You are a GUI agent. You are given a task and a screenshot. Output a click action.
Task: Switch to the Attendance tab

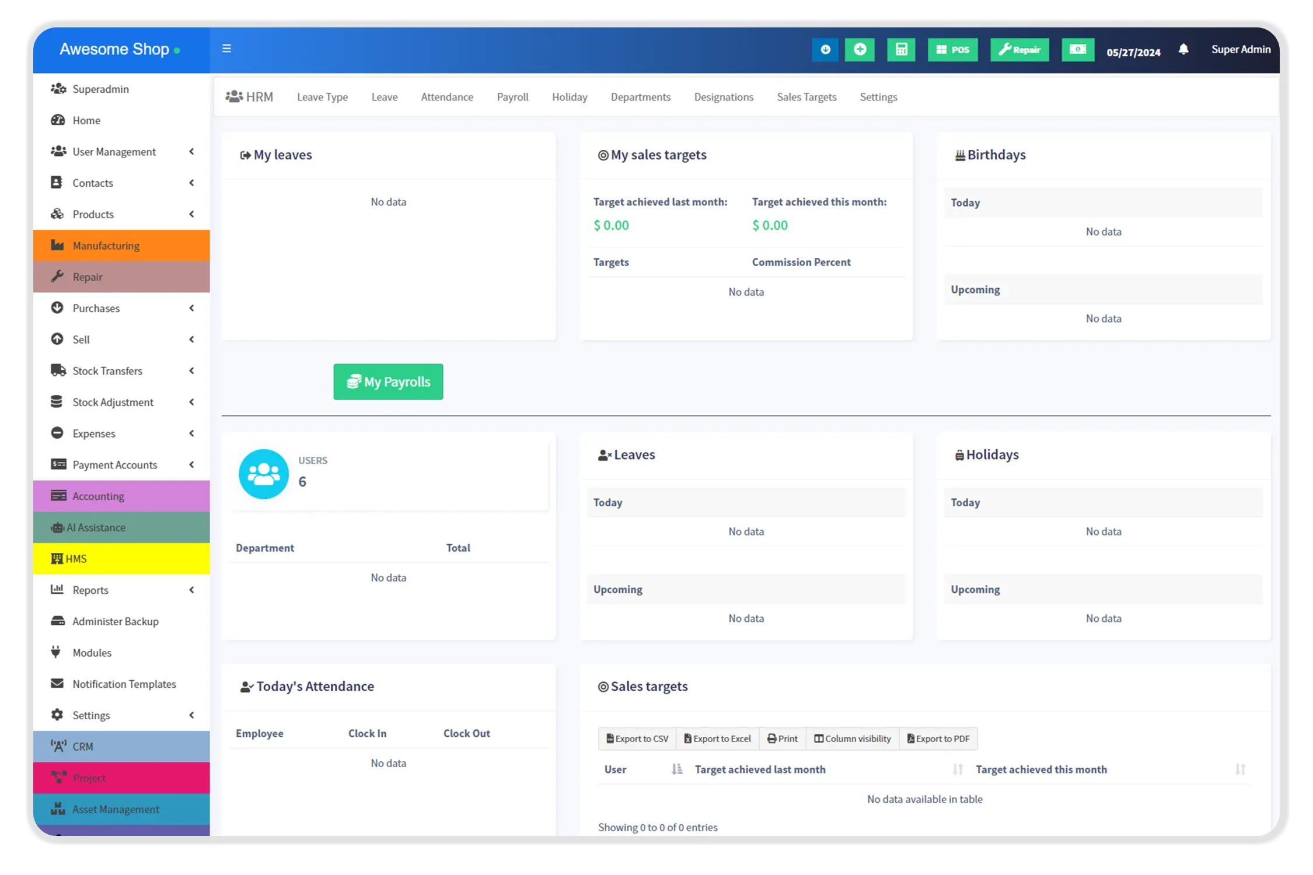(447, 97)
